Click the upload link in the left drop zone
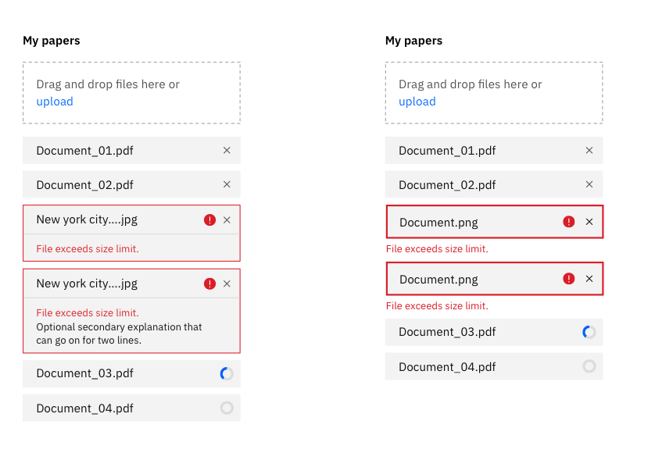Screen dimensions: 655x453 click(55, 102)
